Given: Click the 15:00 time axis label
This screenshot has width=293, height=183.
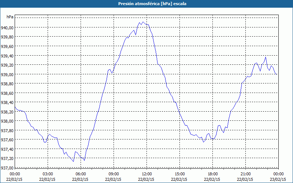Looking at the screenshot, I should coord(179,174).
